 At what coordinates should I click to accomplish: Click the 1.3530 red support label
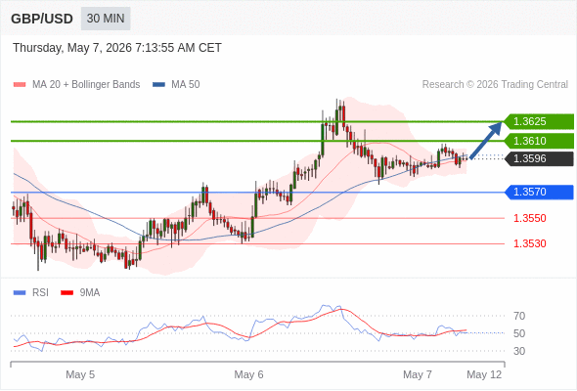pyautogui.click(x=529, y=243)
